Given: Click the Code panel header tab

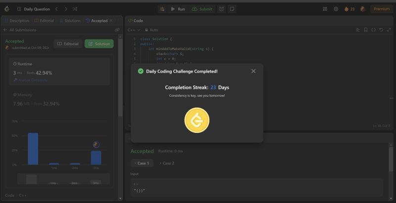Looking at the screenshot, I should pyautogui.click(x=136, y=21).
